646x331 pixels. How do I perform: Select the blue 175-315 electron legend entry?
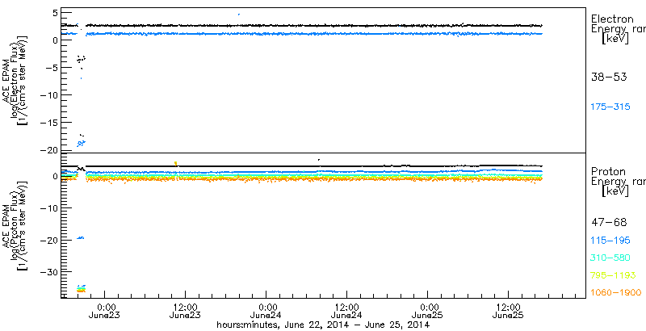click(x=610, y=107)
